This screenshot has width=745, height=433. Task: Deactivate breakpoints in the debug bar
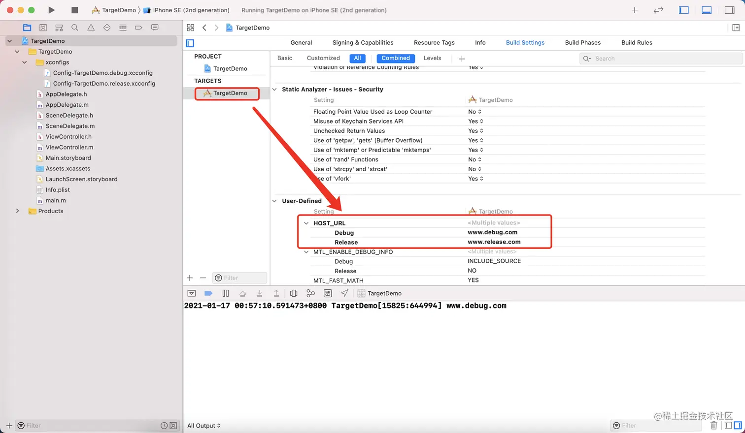click(x=208, y=293)
